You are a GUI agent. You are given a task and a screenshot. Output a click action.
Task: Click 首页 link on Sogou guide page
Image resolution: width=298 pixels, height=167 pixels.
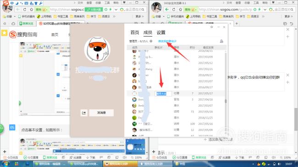pyautogui.click(x=55, y=34)
